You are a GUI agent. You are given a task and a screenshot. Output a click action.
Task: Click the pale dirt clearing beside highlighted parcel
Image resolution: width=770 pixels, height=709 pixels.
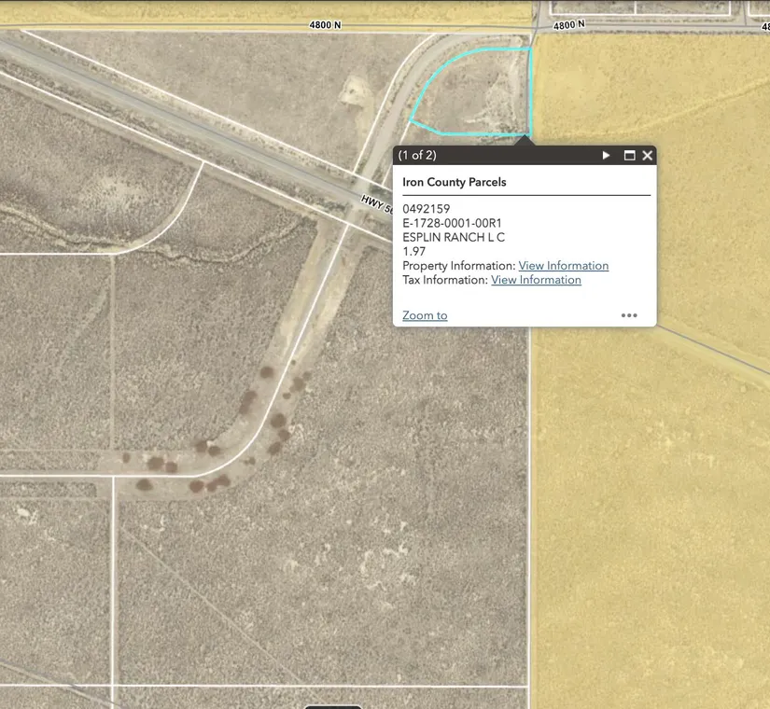point(357,91)
